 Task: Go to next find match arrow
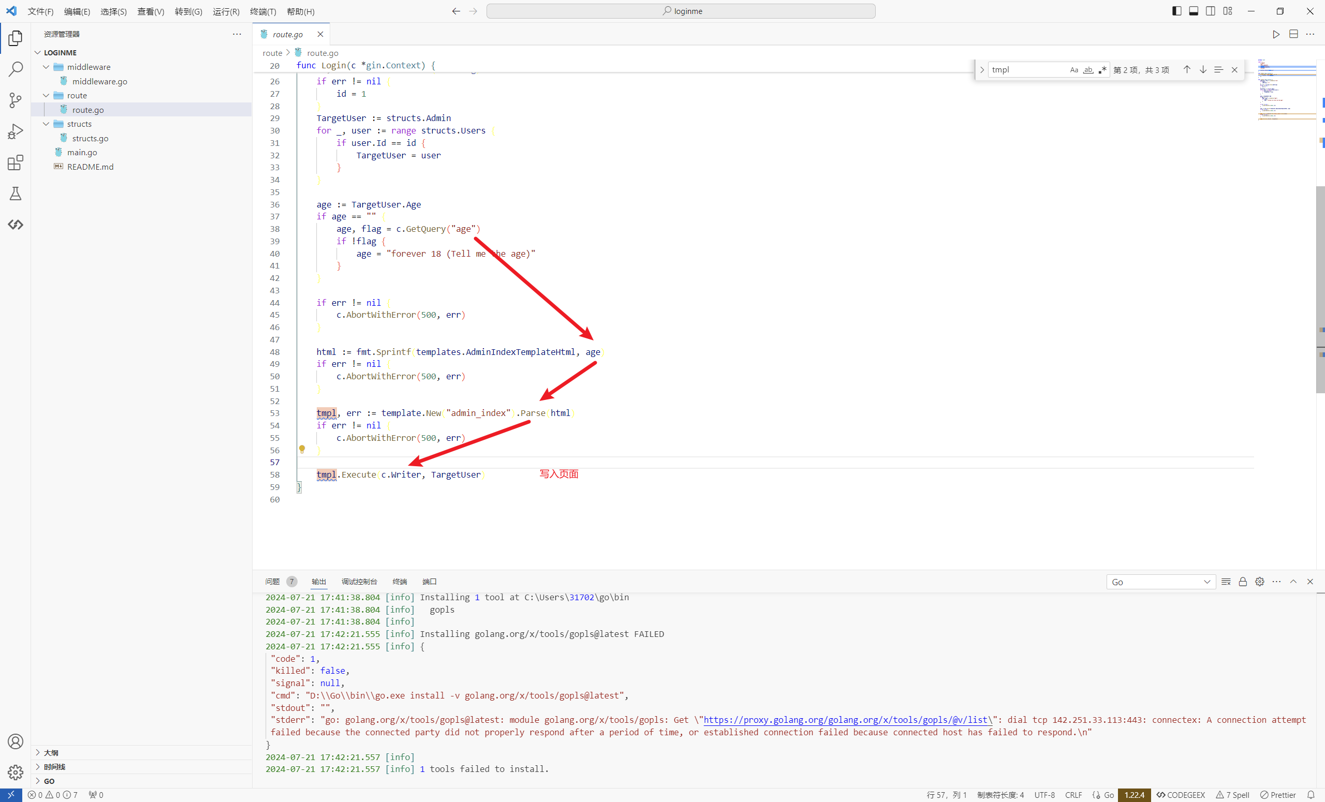(x=1203, y=70)
